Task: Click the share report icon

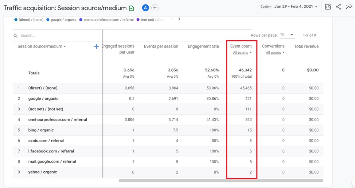Action: [339, 7]
